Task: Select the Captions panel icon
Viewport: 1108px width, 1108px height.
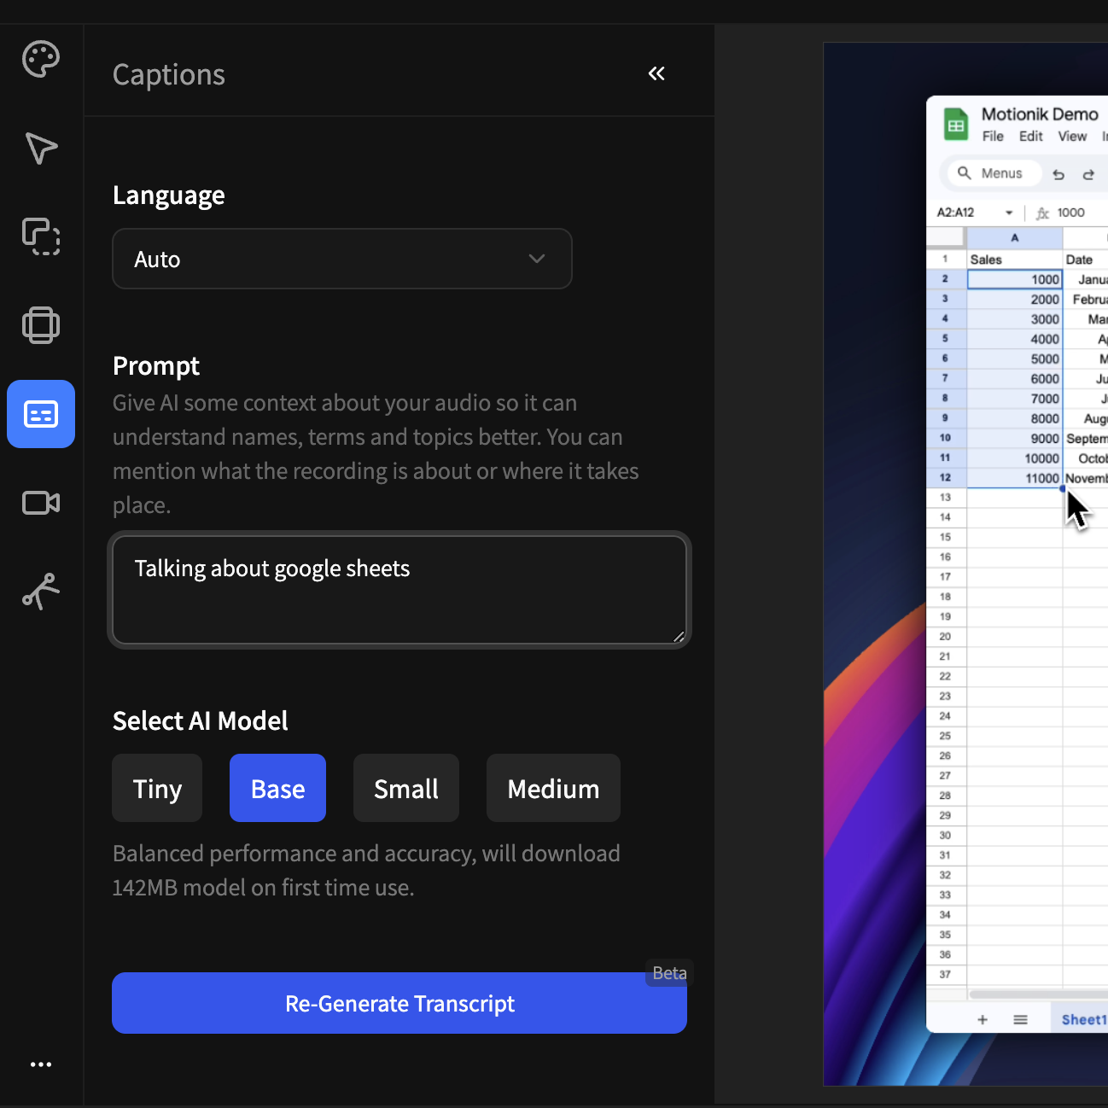Action: point(41,414)
